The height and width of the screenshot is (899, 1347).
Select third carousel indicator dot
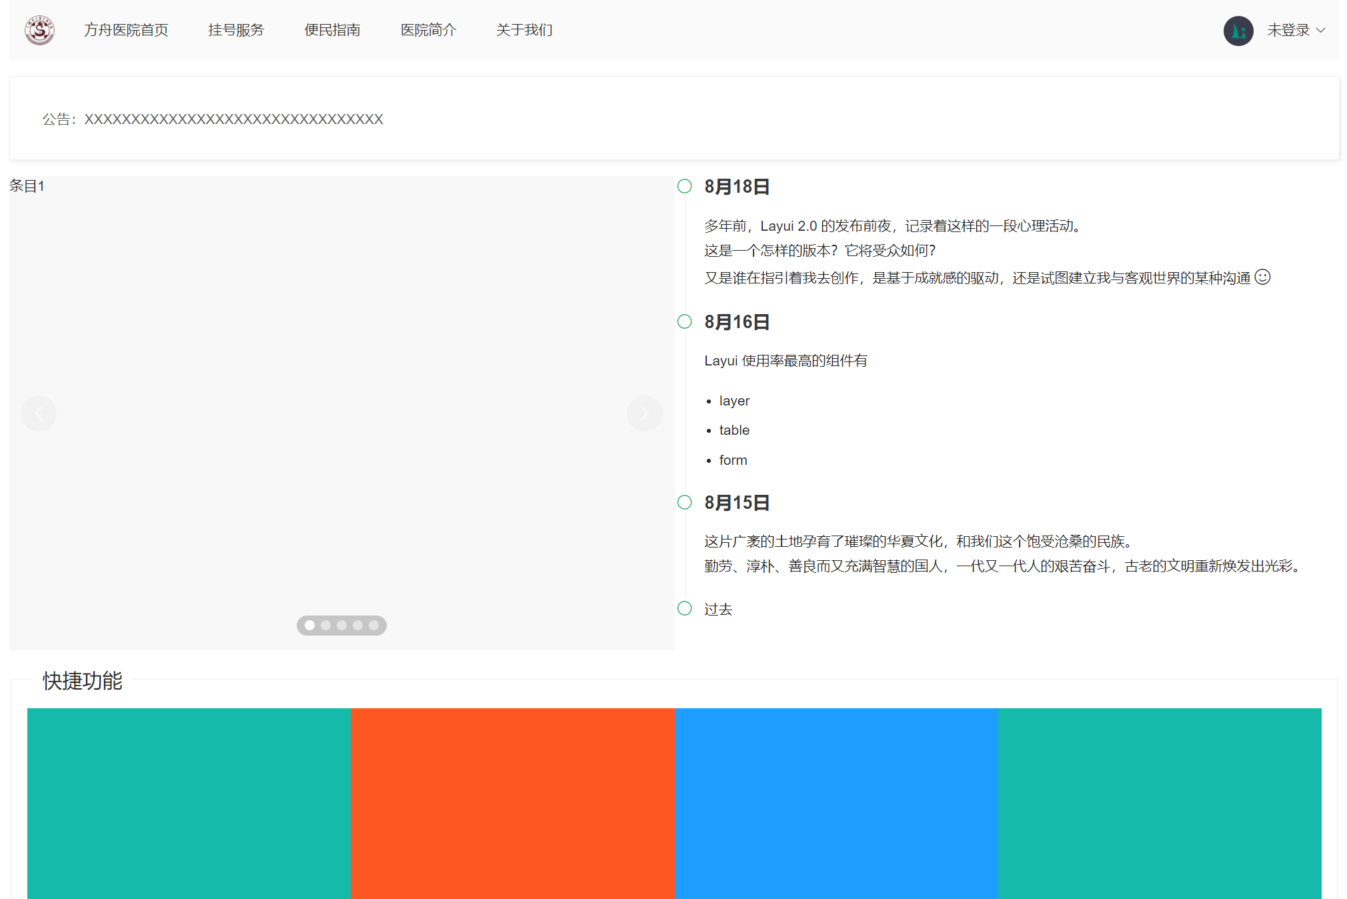pos(341,625)
